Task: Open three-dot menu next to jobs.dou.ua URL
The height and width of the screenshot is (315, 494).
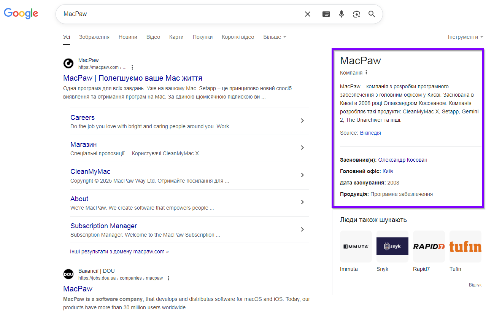Action: [168, 278]
